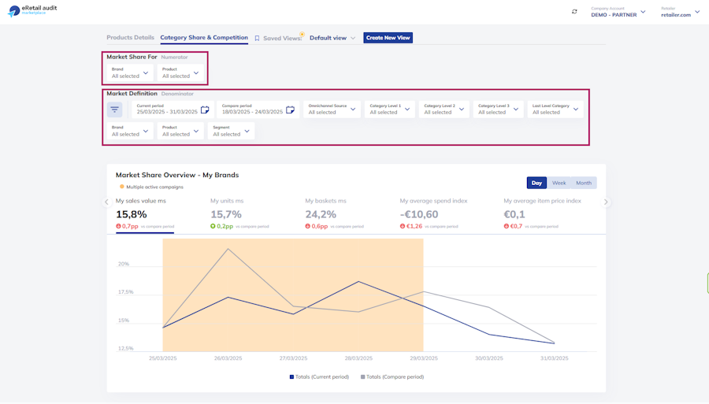Expand the Omnichannel Source dropdown
Screen dimensions: 709x404
click(x=332, y=109)
